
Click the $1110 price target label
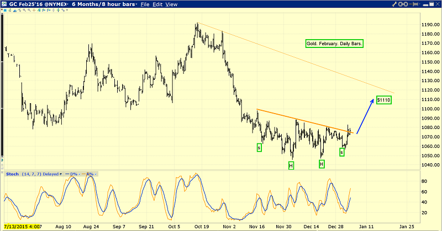coord(384,100)
